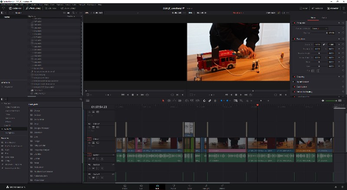Adjust the timeline volume slider

pyautogui.click(x=331, y=101)
